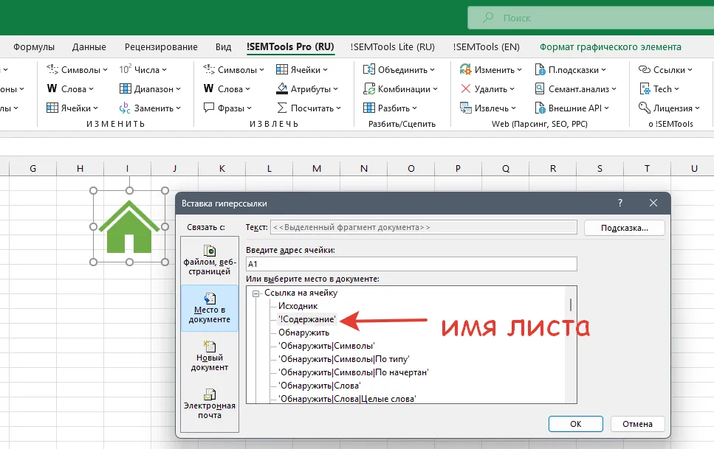Click the П.подсказки icon
The width and height of the screenshot is (714, 449).
540,69
